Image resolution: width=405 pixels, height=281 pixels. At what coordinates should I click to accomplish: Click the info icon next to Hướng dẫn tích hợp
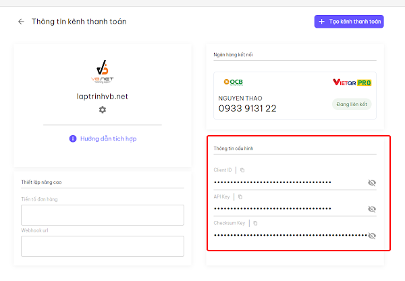point(73,138)
